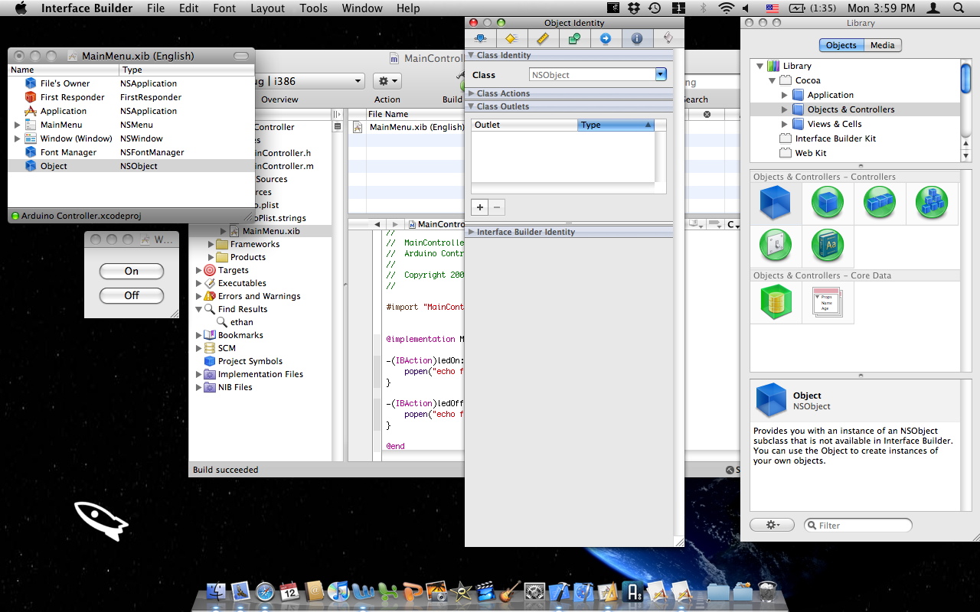Open the Tools menu

click(313, 8)
